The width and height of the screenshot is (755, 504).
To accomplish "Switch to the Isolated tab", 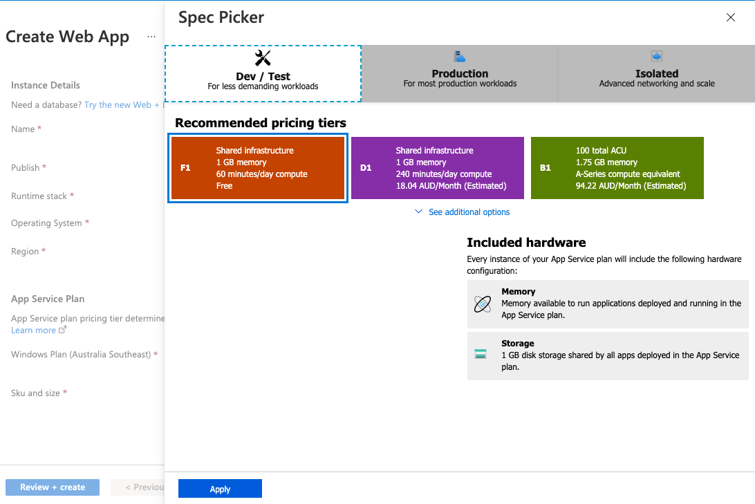I will pyautogui.click(x=657, y=74).
